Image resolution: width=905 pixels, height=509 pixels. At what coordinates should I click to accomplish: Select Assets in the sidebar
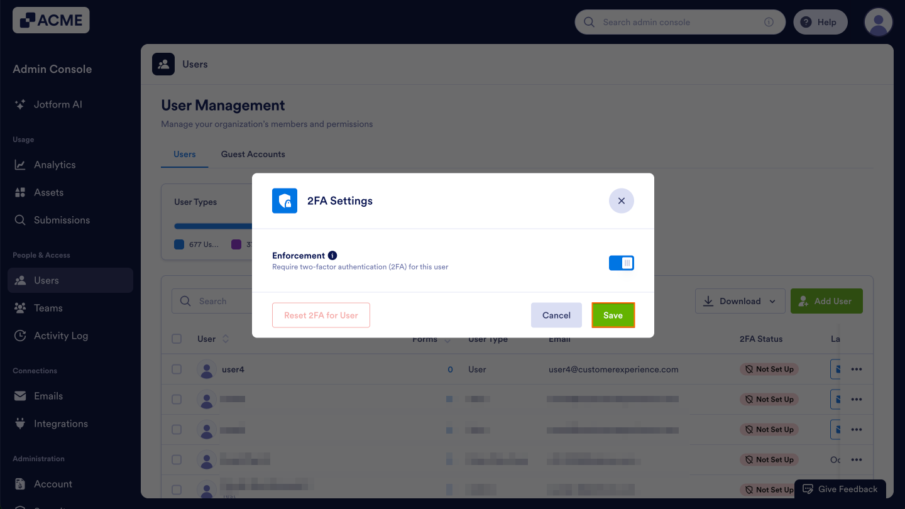[50, 192]
